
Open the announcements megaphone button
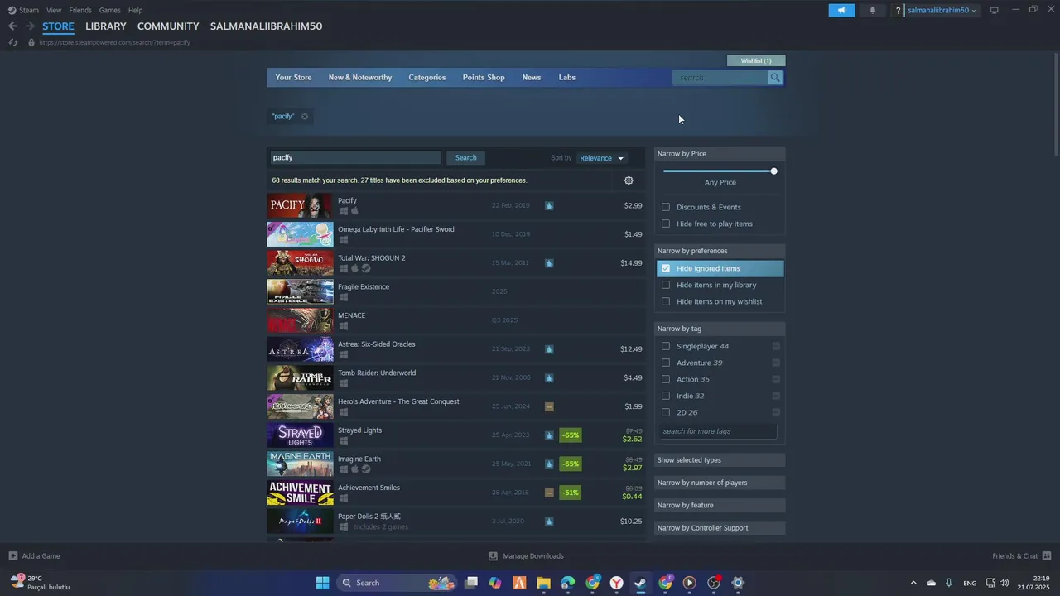pyautogui.click(x=841, y=10)
